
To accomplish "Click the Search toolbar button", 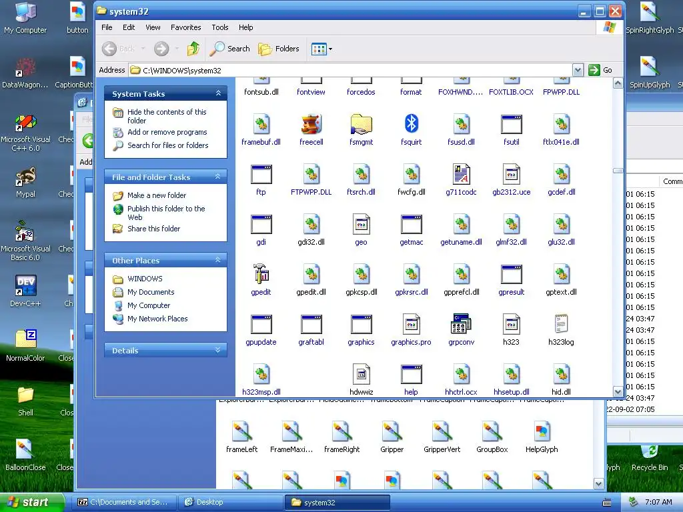I will pos(229,48).
